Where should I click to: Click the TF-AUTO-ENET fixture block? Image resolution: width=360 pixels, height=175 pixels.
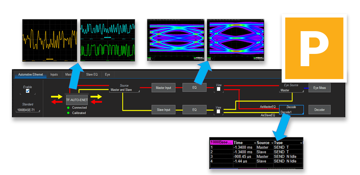point(77,100)
